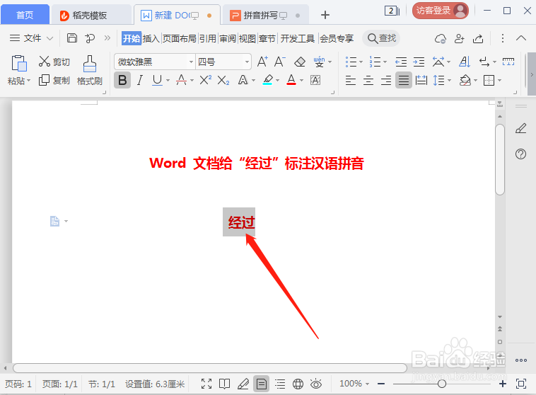
Task: Open the sort tool
Action: tap(465, 62)
